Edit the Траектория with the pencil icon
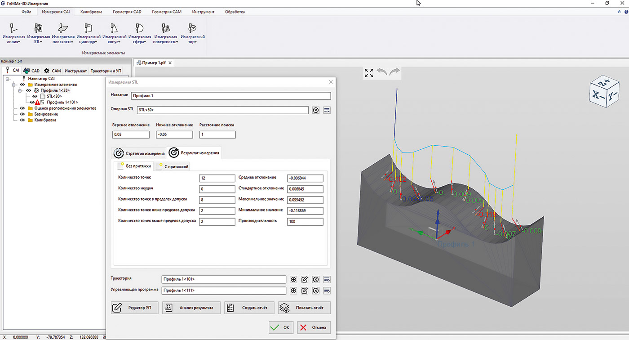The height and width of the screenshot is (340, 629). pyautogui.click(x=304, y=279)
